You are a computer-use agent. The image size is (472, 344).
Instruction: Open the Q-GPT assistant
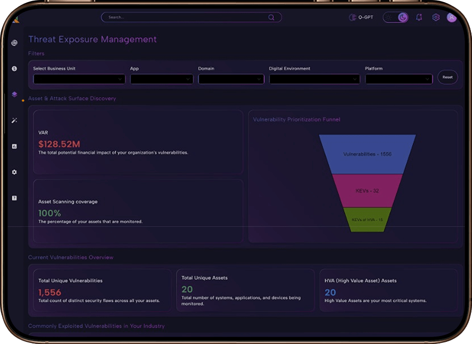coord(361,17)
